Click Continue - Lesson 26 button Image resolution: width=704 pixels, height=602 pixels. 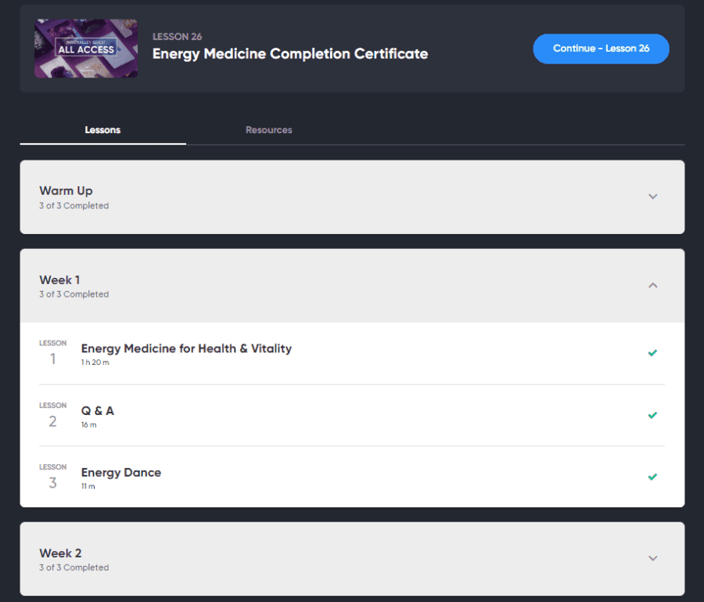[x=601, y=49]
